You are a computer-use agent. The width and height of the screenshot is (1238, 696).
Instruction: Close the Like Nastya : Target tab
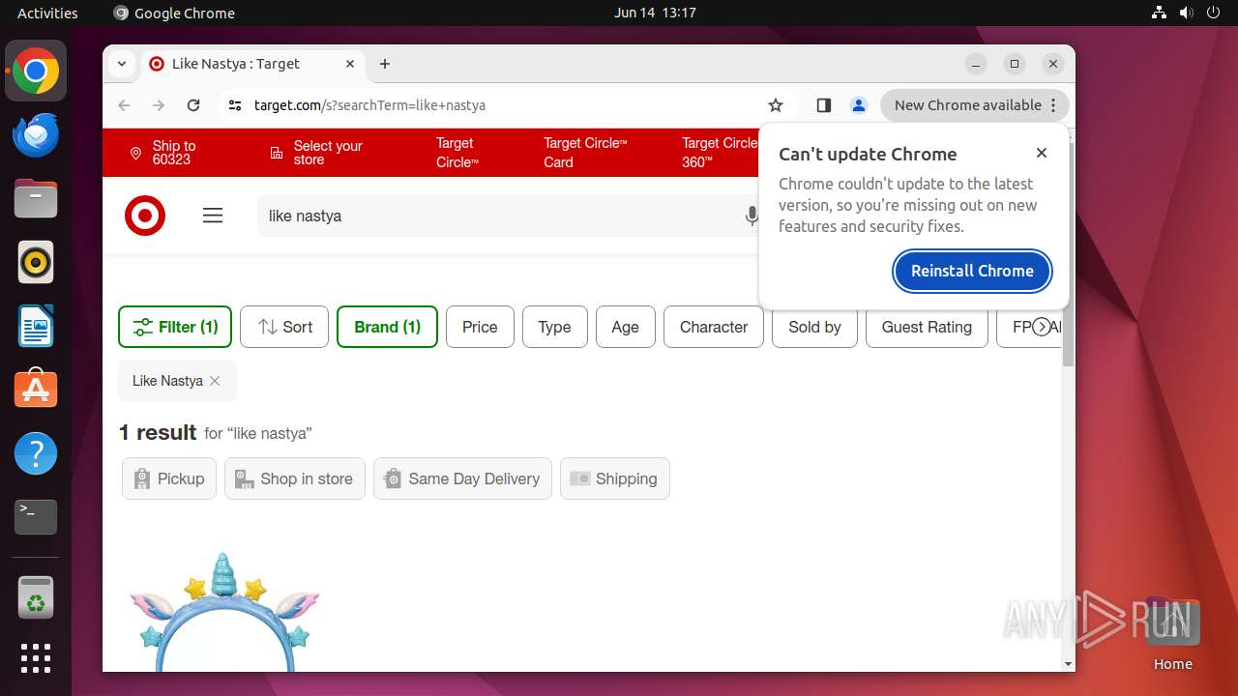[x=350, y=64]
